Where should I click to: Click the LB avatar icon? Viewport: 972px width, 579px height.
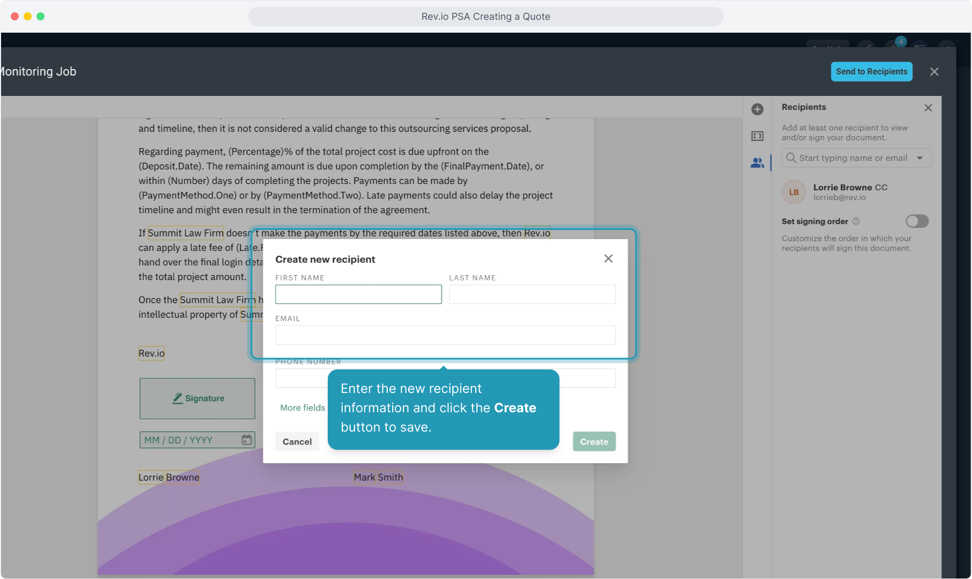(x=794, y=192)
